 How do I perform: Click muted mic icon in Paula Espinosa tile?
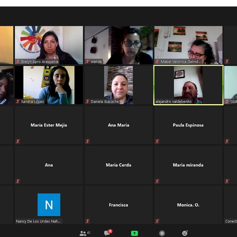pyautogui.click(x=157, y=141)
